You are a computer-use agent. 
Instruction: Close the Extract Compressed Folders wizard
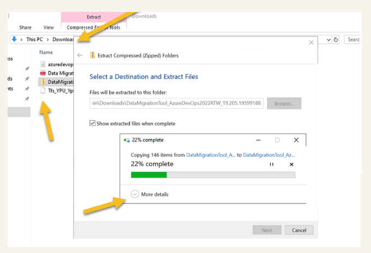tap(311, 42)
